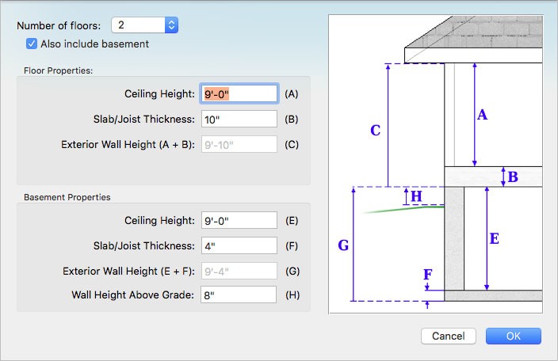Click the Exterior Wall Height (A + B) field
558x361 pixels.
tap(239, 144)
